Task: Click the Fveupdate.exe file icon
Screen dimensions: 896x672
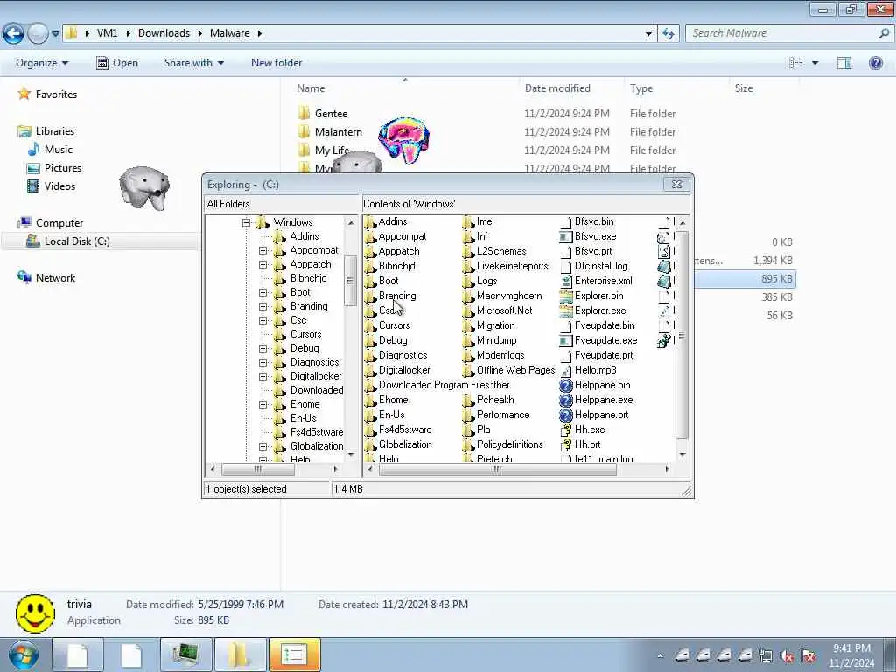Action: point(566,340)
